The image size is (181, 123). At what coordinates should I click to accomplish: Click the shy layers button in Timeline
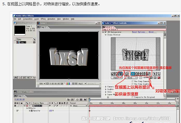pyautogui.click(x=77, y=100)
